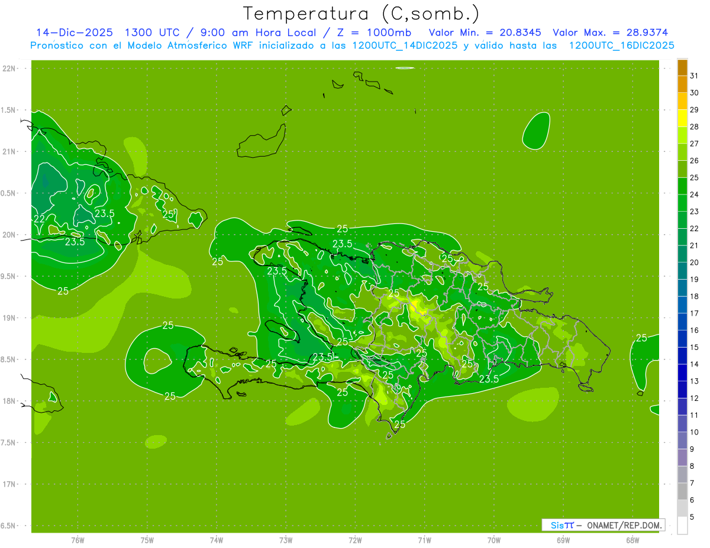This screenshot has height=548, width=710.
Task: Click 'Valor Max. = 28.9374' text
Action: pyautogui.click(x=611, y=33)
